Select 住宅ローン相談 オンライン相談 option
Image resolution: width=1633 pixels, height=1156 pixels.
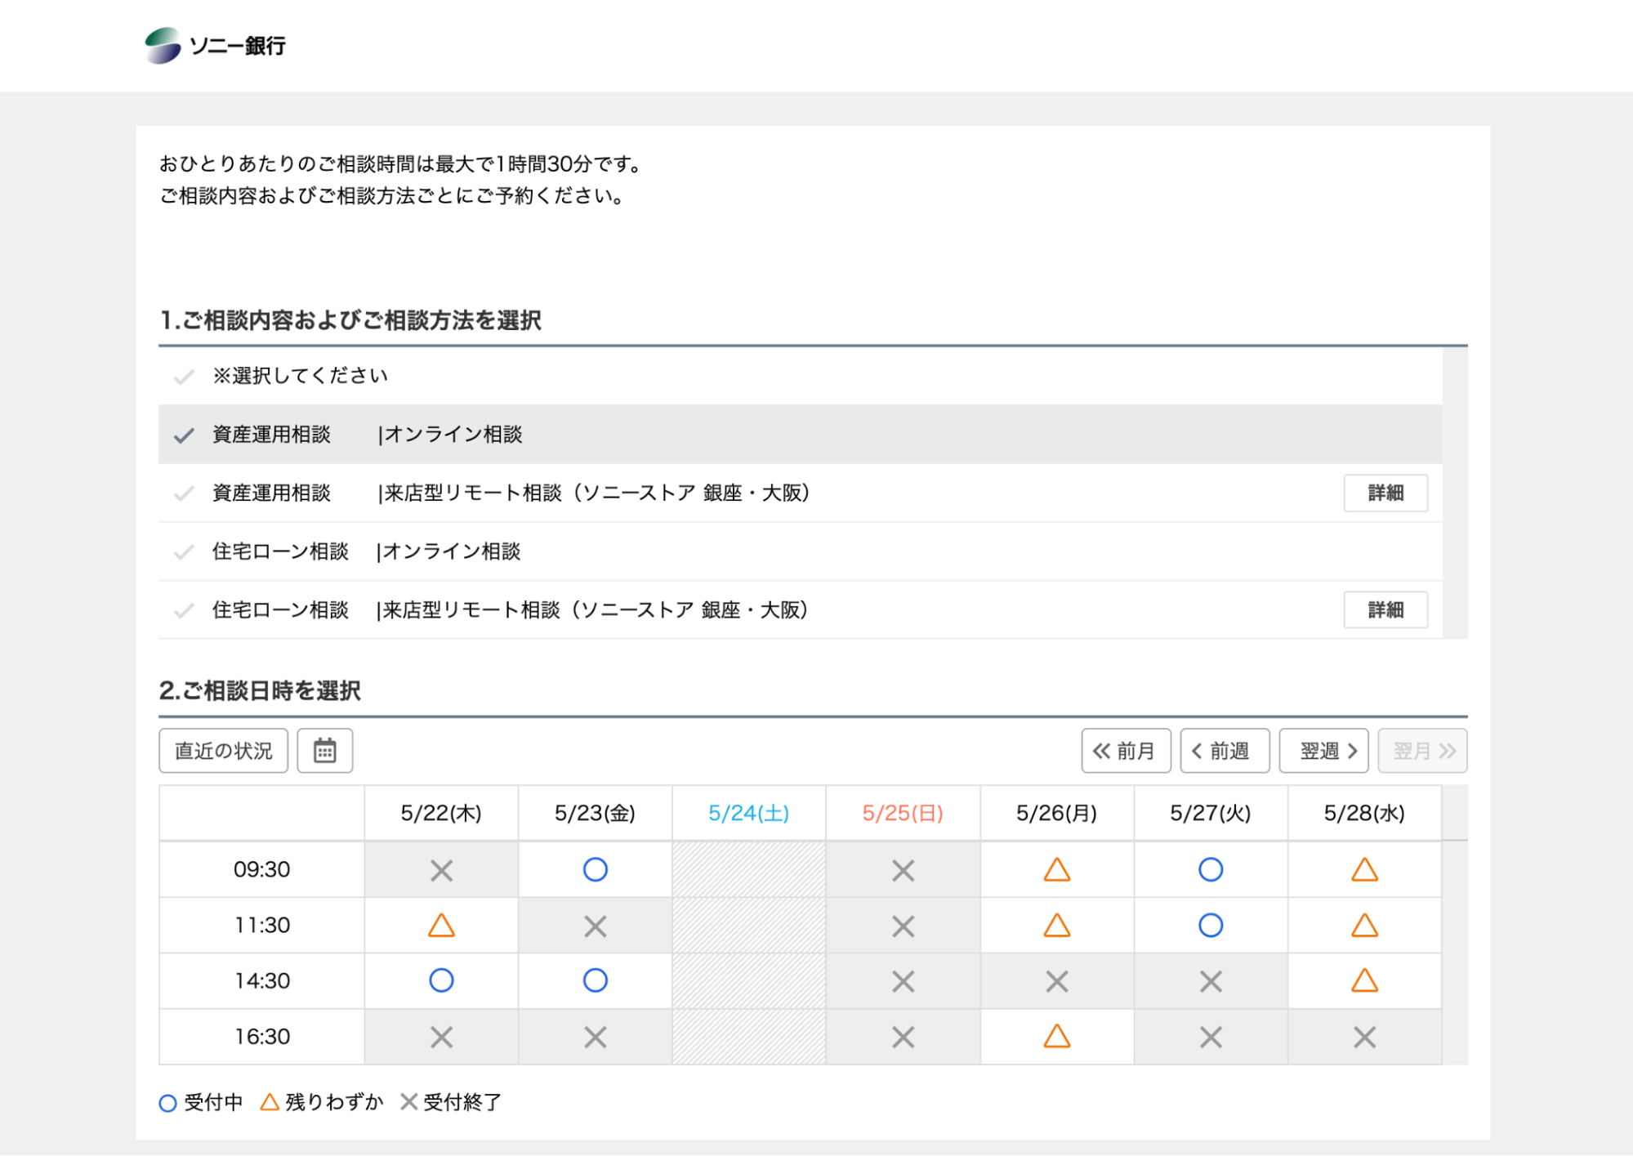tap(801, 551)
